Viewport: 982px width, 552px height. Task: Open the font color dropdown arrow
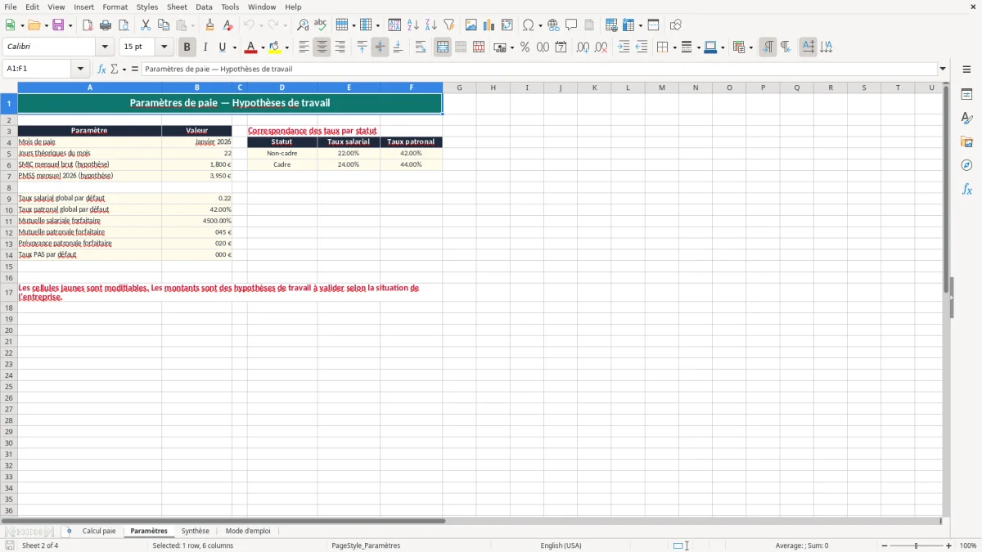pyautogui.click(x=263, y=47)
